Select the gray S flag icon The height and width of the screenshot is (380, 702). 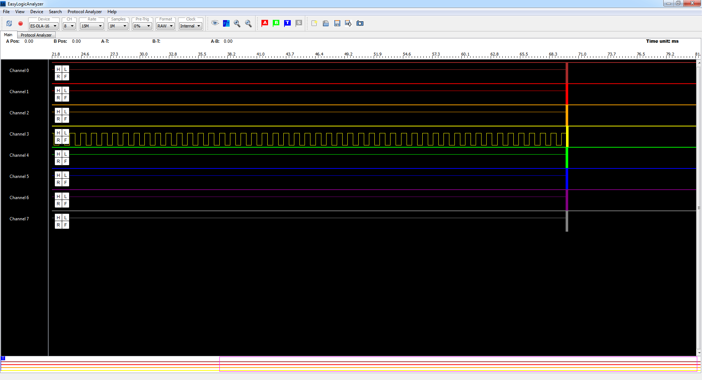tap(299, 23)
